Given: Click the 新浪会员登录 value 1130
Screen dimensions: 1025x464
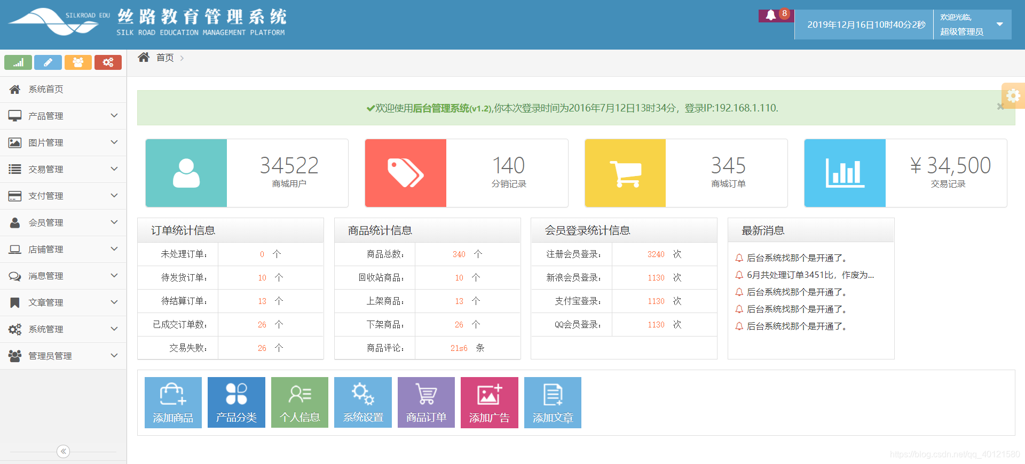Looking at the screenshot, I should pos(656,278).
